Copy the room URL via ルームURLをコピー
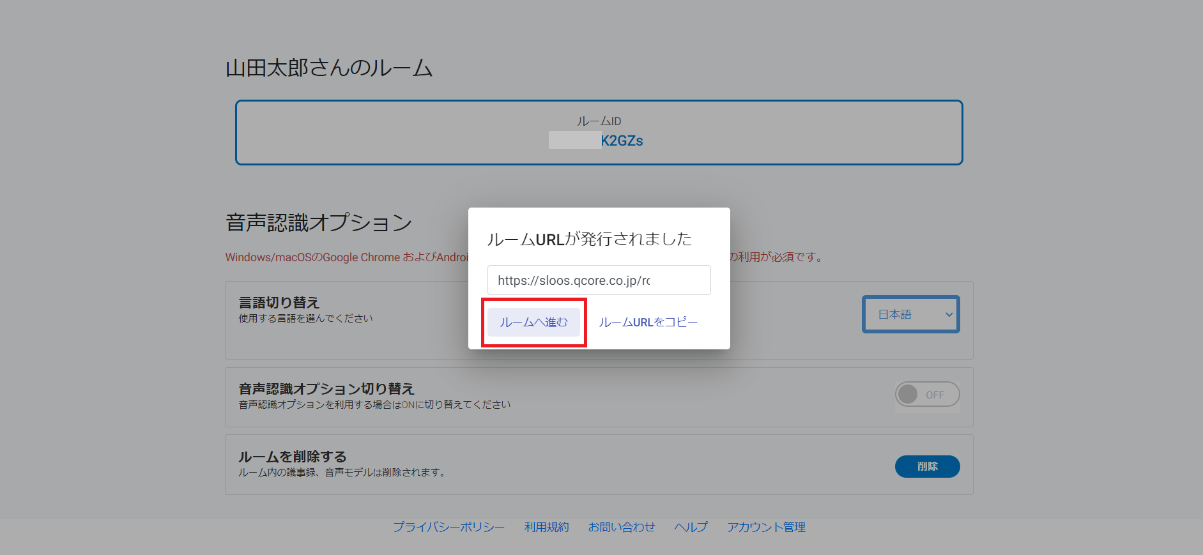Screen dimensions: 1203x555 [648, 323]
